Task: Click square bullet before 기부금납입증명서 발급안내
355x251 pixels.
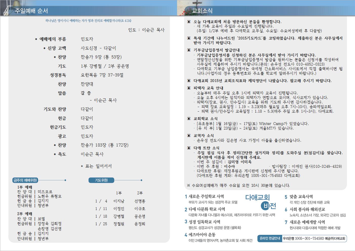Action: pos(189,50)
